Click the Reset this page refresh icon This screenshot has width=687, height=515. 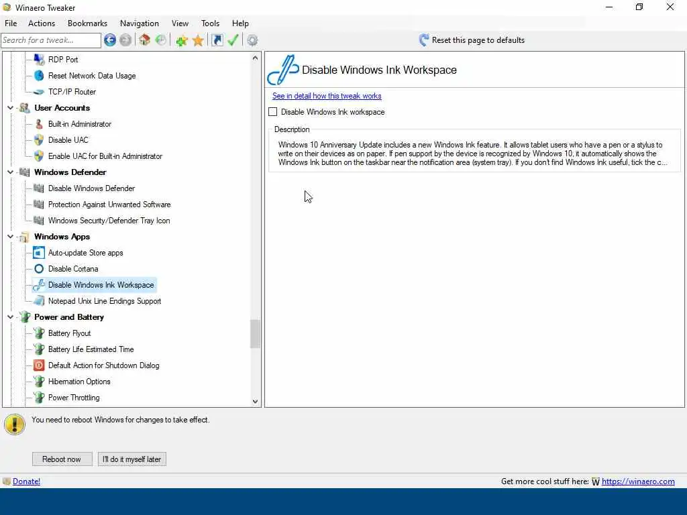424,40
